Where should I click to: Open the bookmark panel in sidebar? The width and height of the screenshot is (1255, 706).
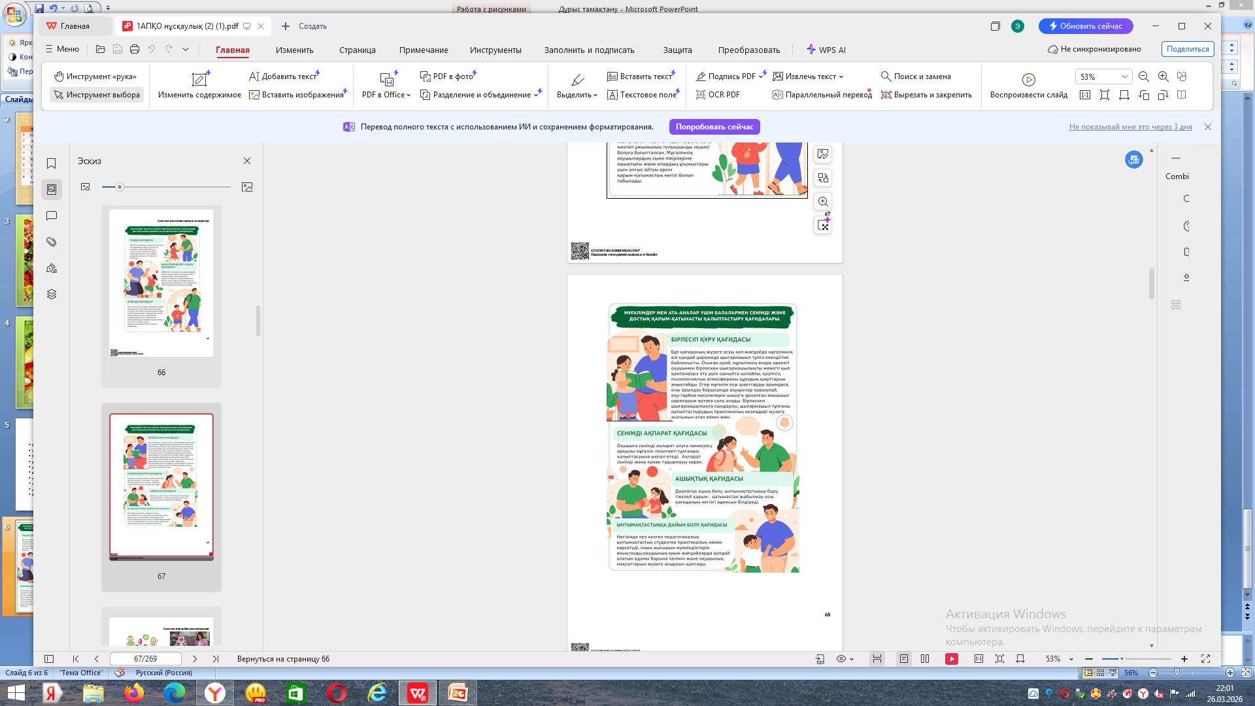point(52,163)
